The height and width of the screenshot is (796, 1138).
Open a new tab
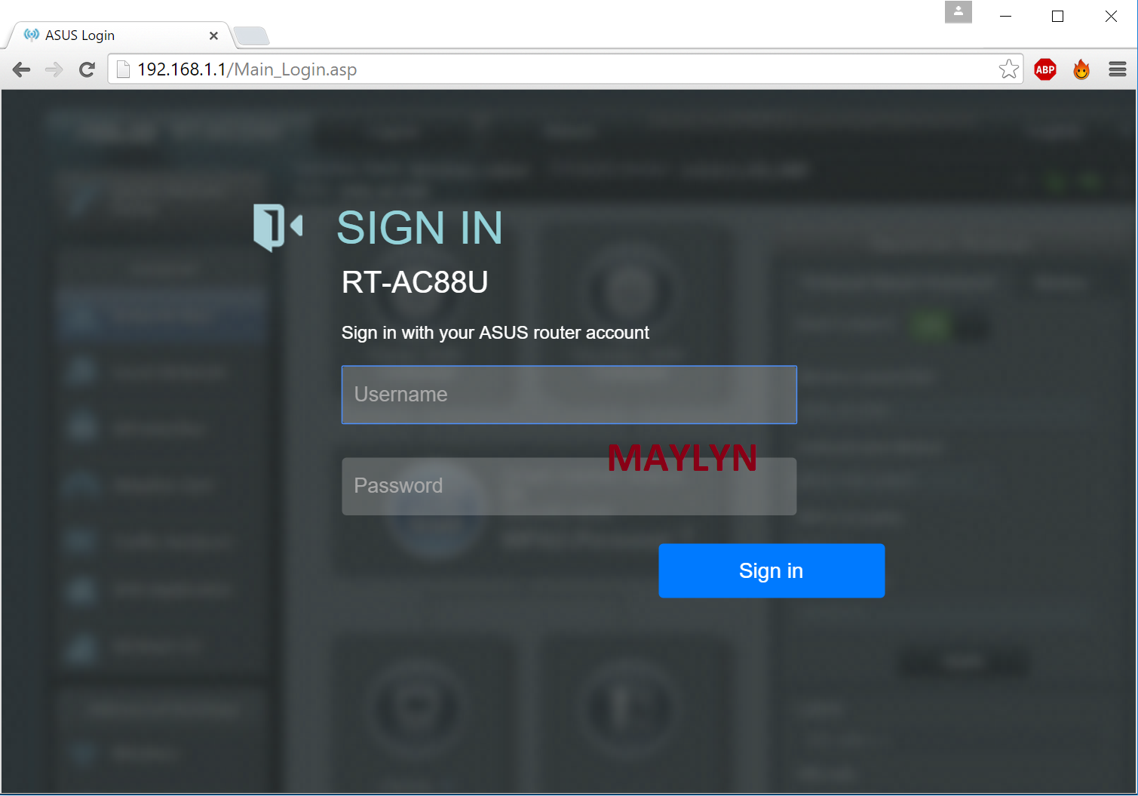[251, 35]
